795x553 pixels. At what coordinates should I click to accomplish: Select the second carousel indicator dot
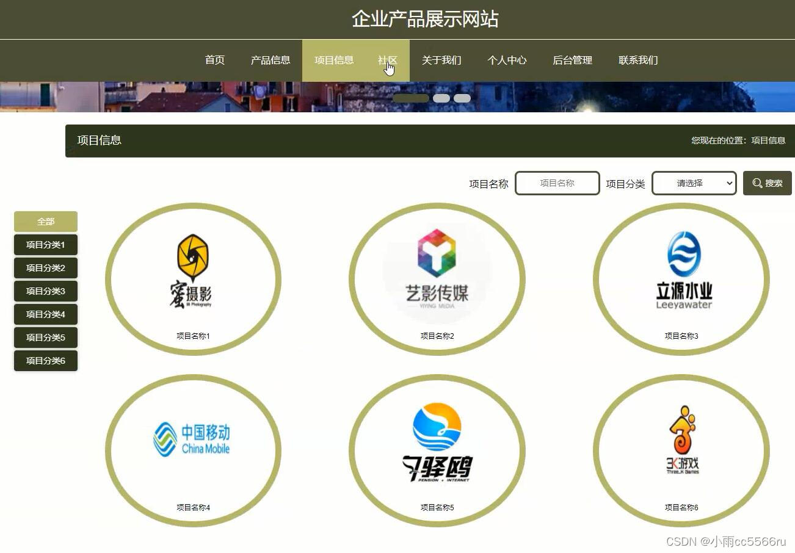(441, 97)
